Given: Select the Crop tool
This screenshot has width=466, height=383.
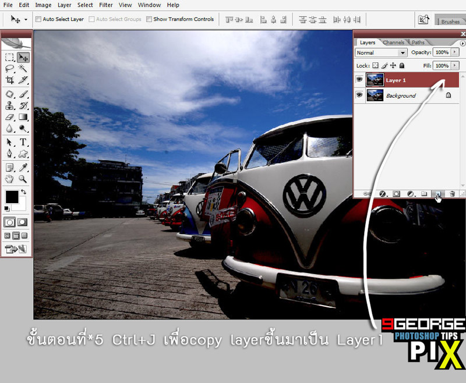Looking at the screenshot, I should pos(9,80).
